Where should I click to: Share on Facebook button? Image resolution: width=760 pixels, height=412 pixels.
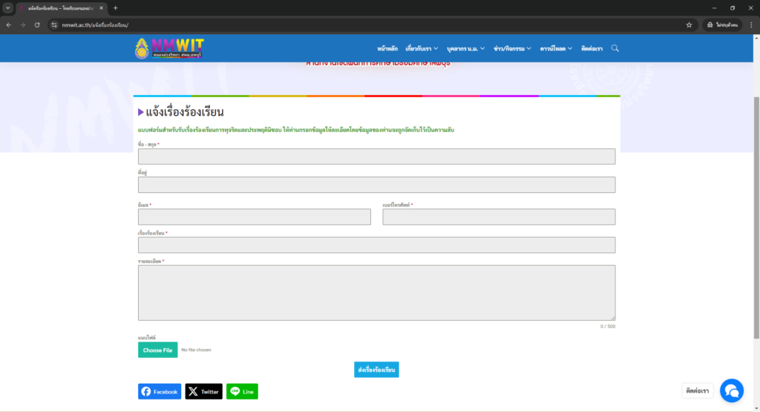[x=160, y=392]
